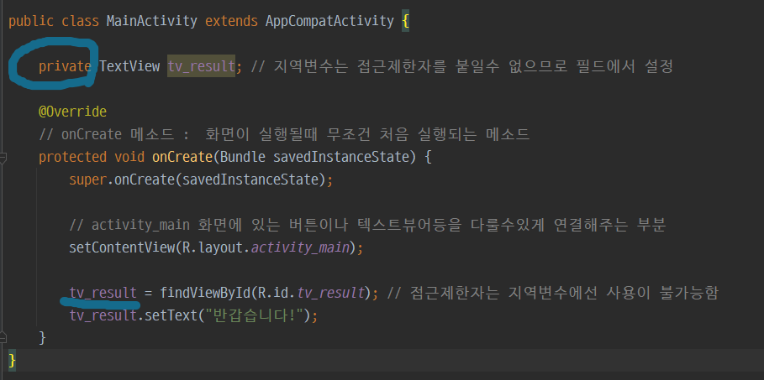Click 'public' keyword on first line

[x=31, y=22]
